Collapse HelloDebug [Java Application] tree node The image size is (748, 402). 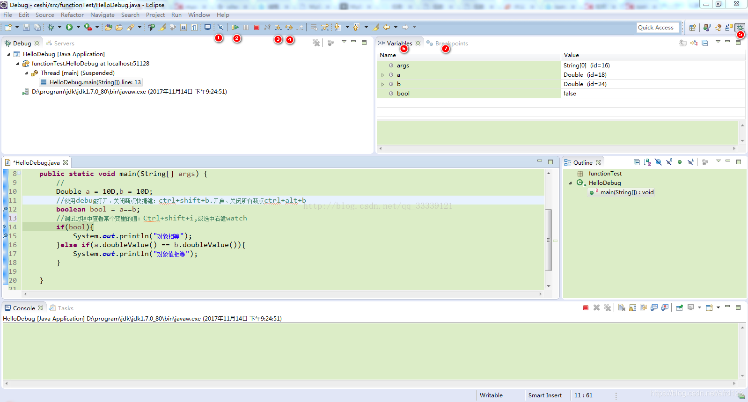point(8,54)
